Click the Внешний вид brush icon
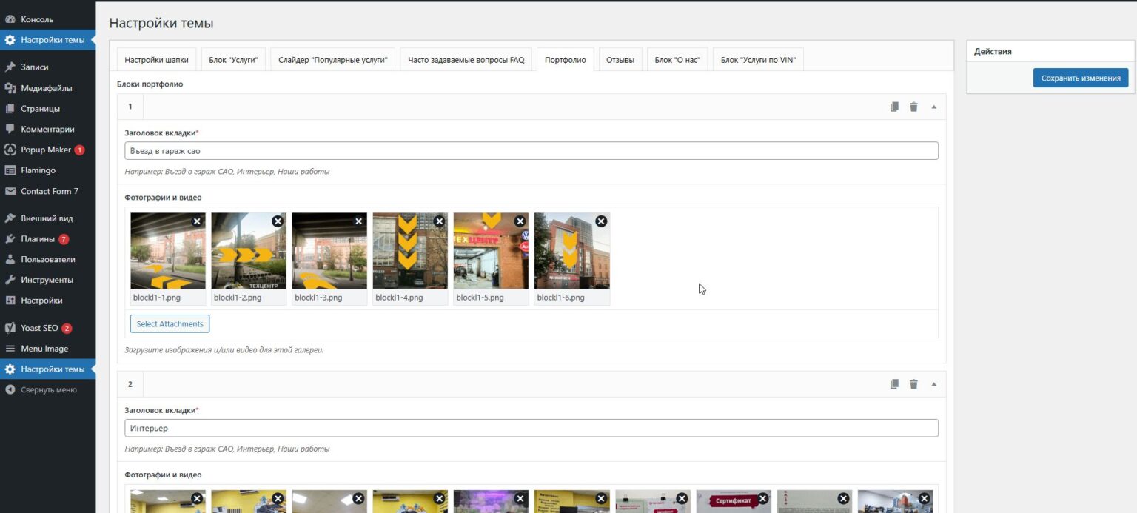Viewport: 1137px width, 513px height. point(10,218)
